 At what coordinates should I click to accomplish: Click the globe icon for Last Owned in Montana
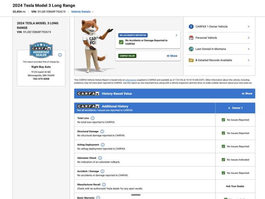(191, 49)
